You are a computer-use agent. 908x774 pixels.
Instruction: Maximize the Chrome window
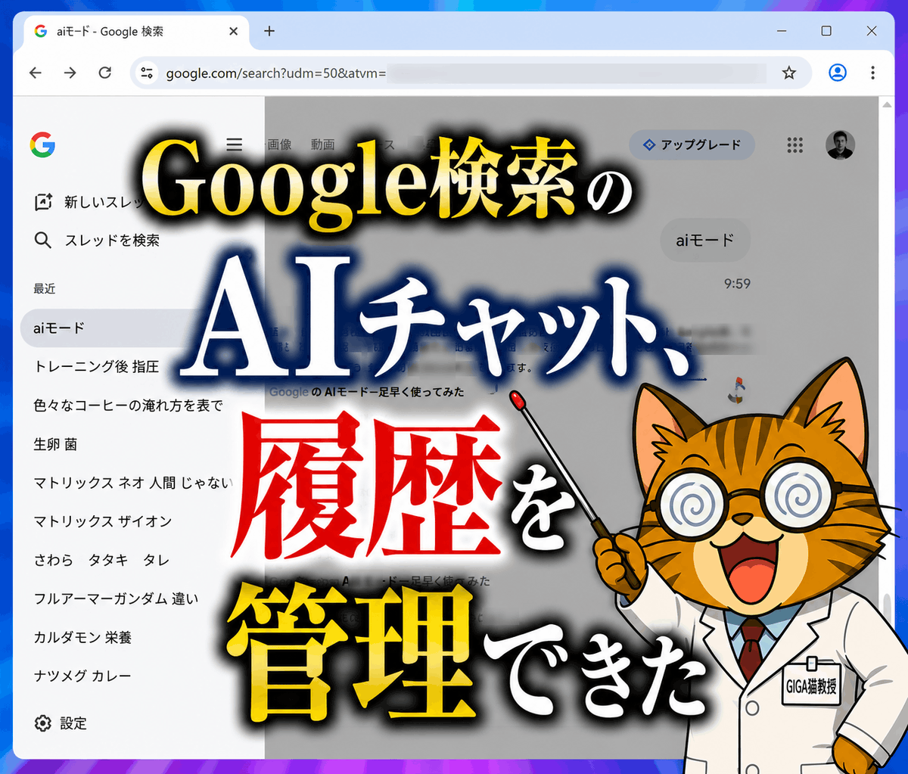coord(826,31)
